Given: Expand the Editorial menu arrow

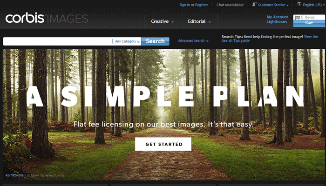Looking at the screenshot, I should click(x=210, y=22).
